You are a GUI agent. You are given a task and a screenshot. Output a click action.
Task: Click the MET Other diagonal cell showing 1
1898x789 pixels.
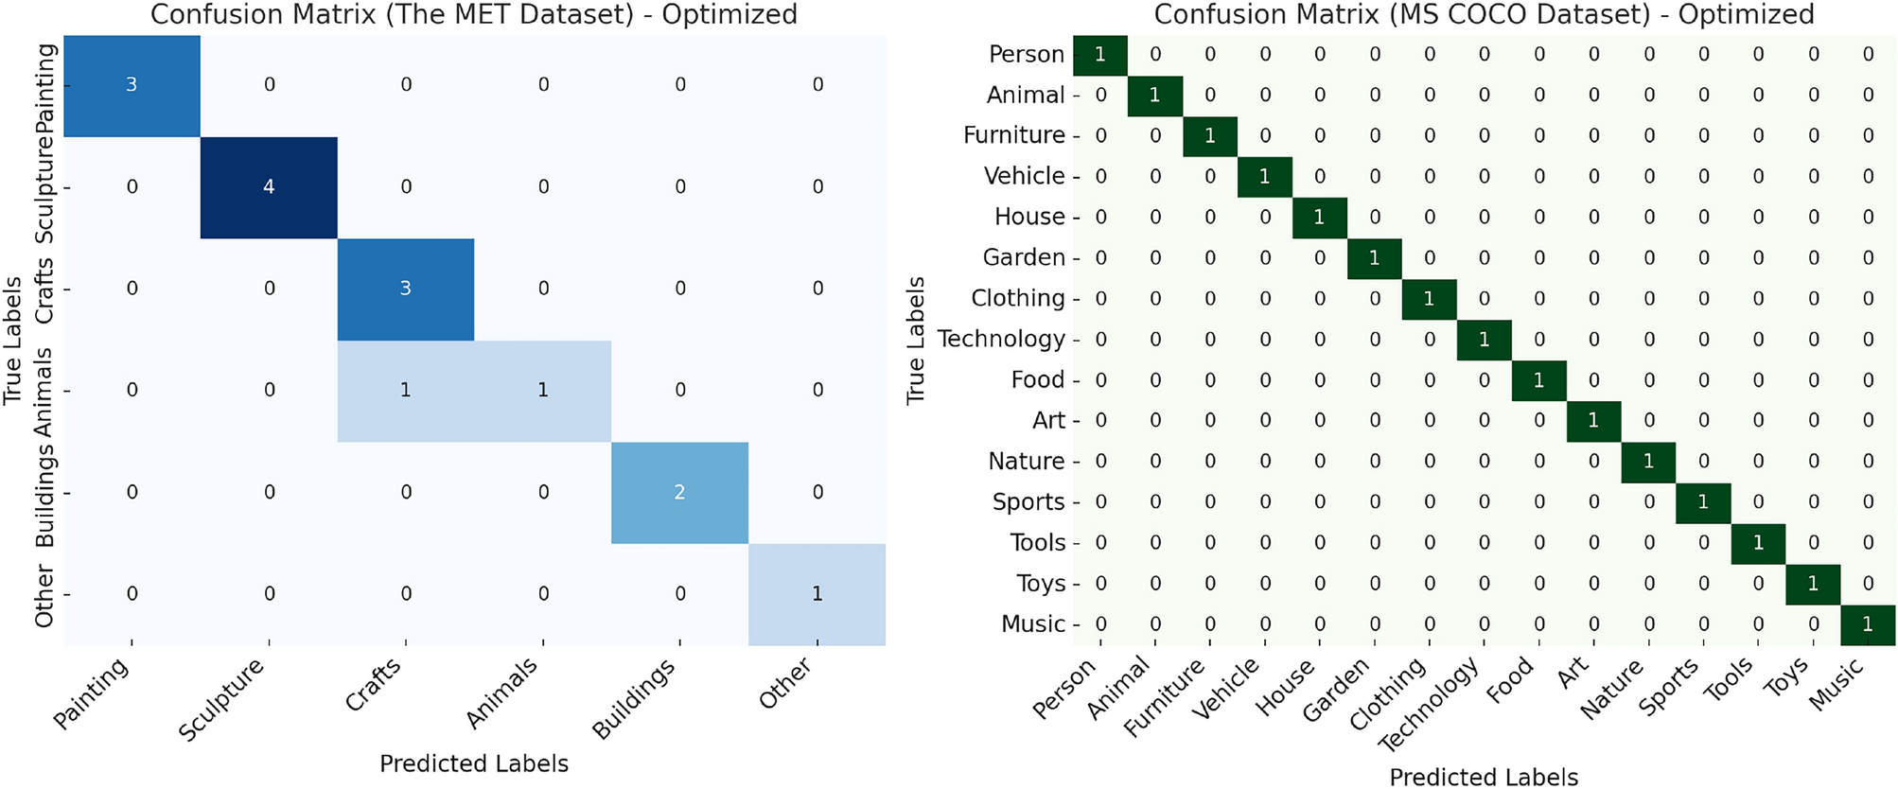(817, 594)
